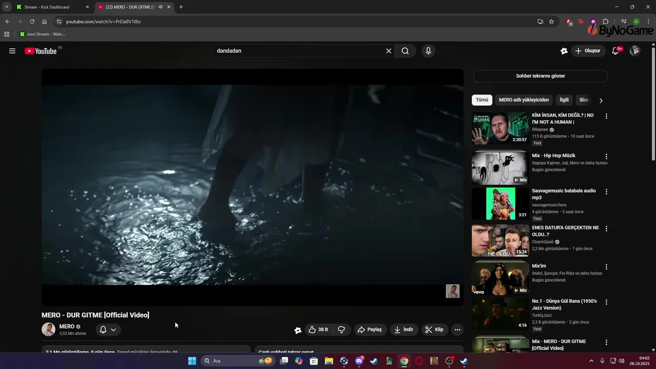Viewport: 656px width, 369px height.
Task: Open options for KİM İNSAN, KİM DEĞİL video
Action: (x=606, y=116)
